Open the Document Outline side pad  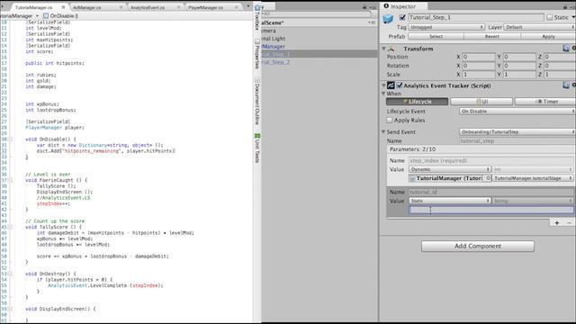[x=257, y=101]
